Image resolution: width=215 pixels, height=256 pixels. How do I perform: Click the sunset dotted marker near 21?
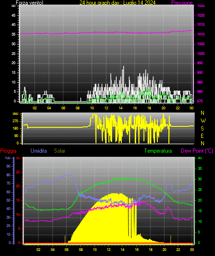pos(171,239)
